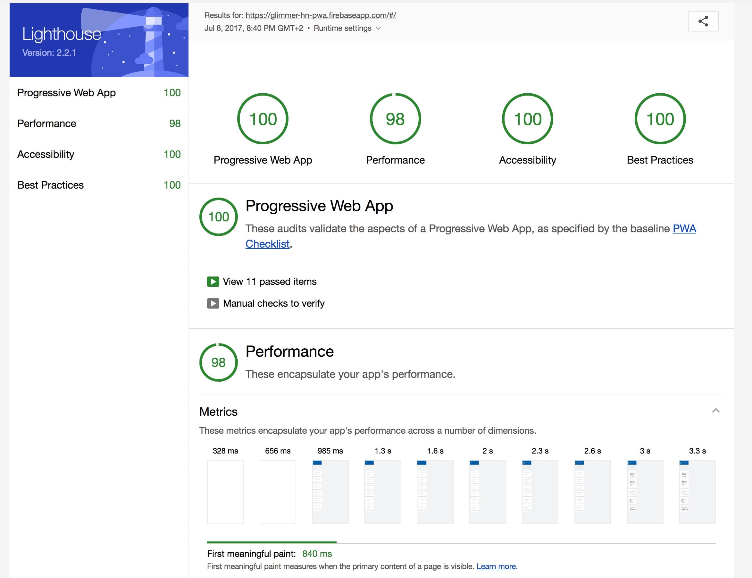
Task: Click the gray play icon beside Manual checks
Action: click(213, 303)
